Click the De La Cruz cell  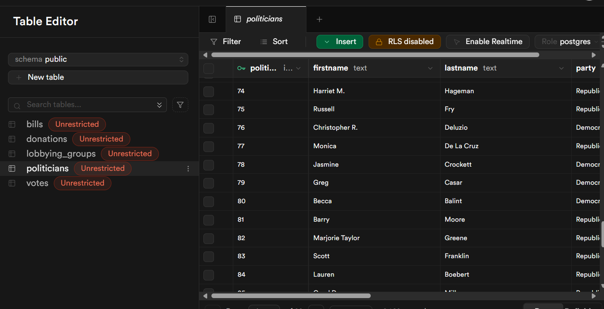click(x=506, y=146)
